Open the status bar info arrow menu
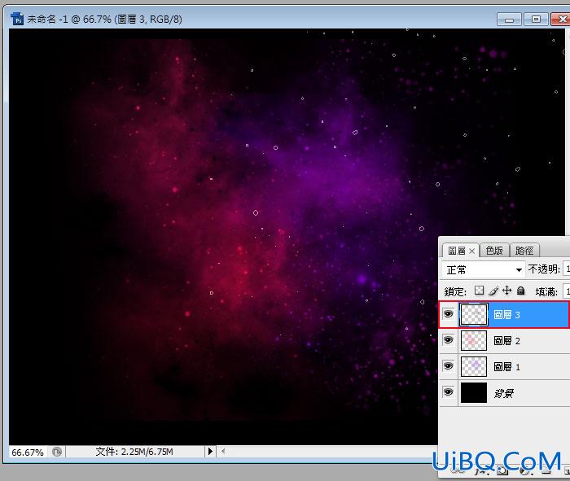570x481 pixels. pyautogui.click(x=210, y=452)
